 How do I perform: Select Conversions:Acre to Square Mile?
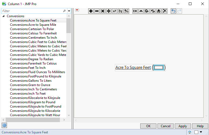pos(33,25)
